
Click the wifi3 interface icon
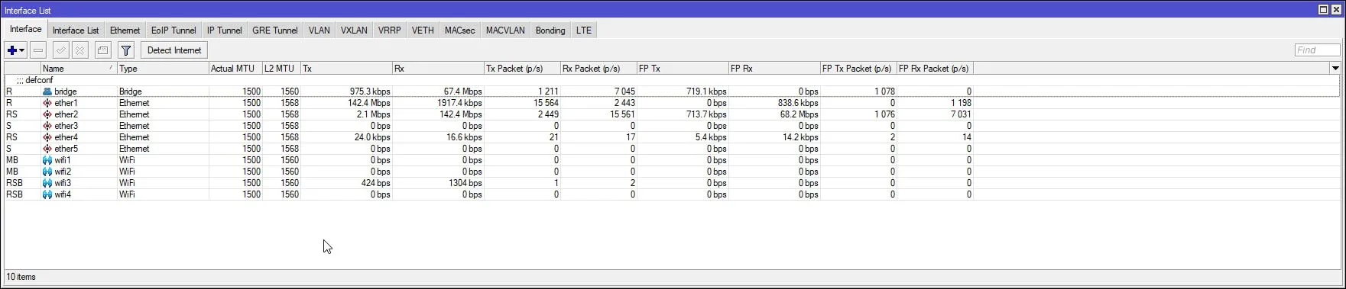click(47, 183)
